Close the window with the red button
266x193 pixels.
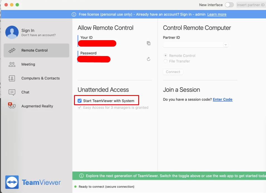(6, 5)
